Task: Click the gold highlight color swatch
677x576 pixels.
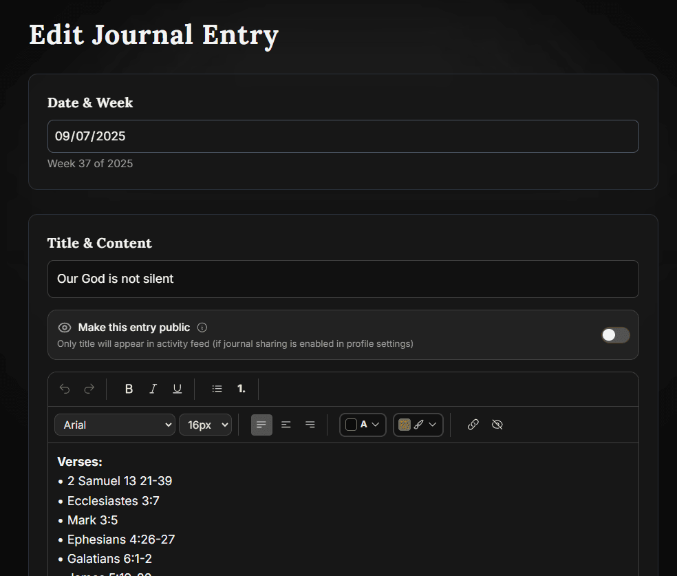Action: pos(405,425)
